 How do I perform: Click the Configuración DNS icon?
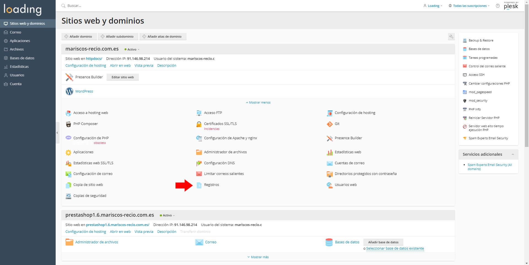199,163
